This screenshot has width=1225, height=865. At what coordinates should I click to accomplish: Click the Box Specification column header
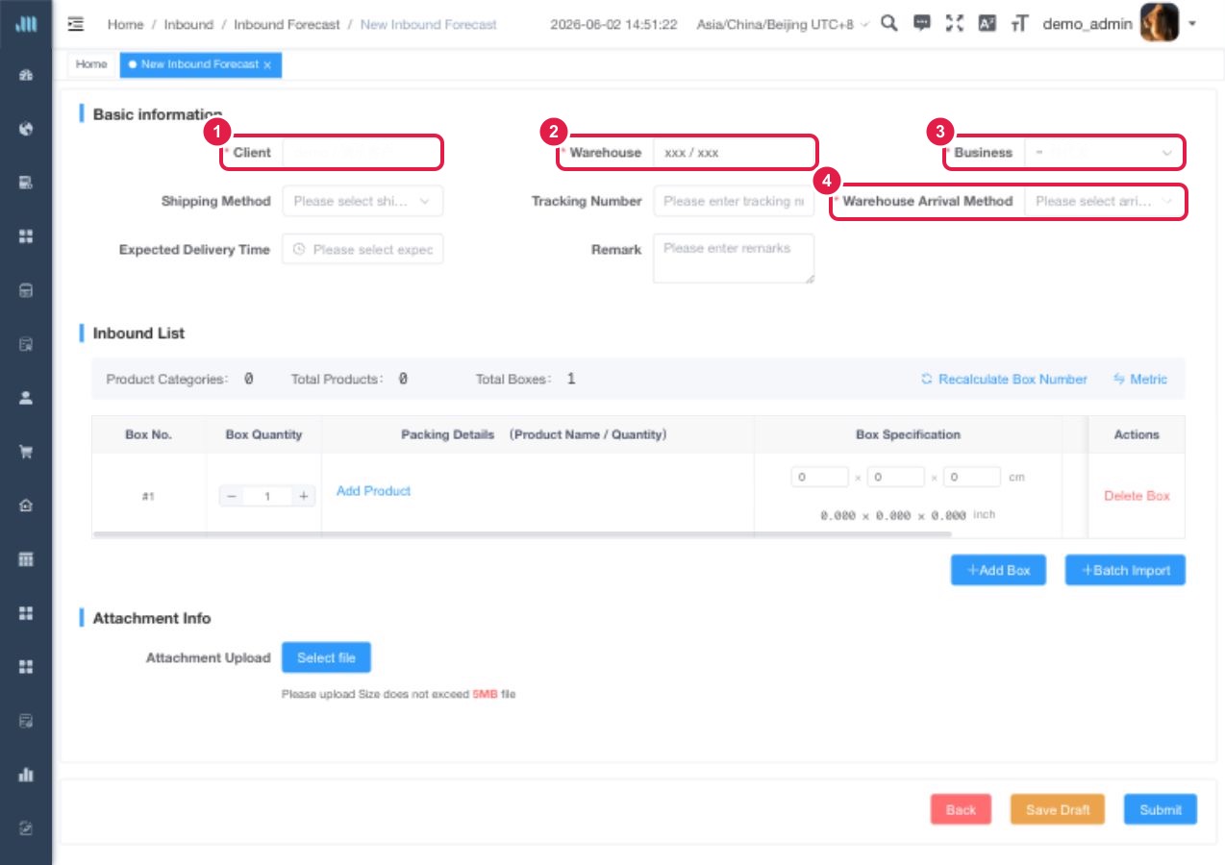pyautogui.click(x=908, y=434)
